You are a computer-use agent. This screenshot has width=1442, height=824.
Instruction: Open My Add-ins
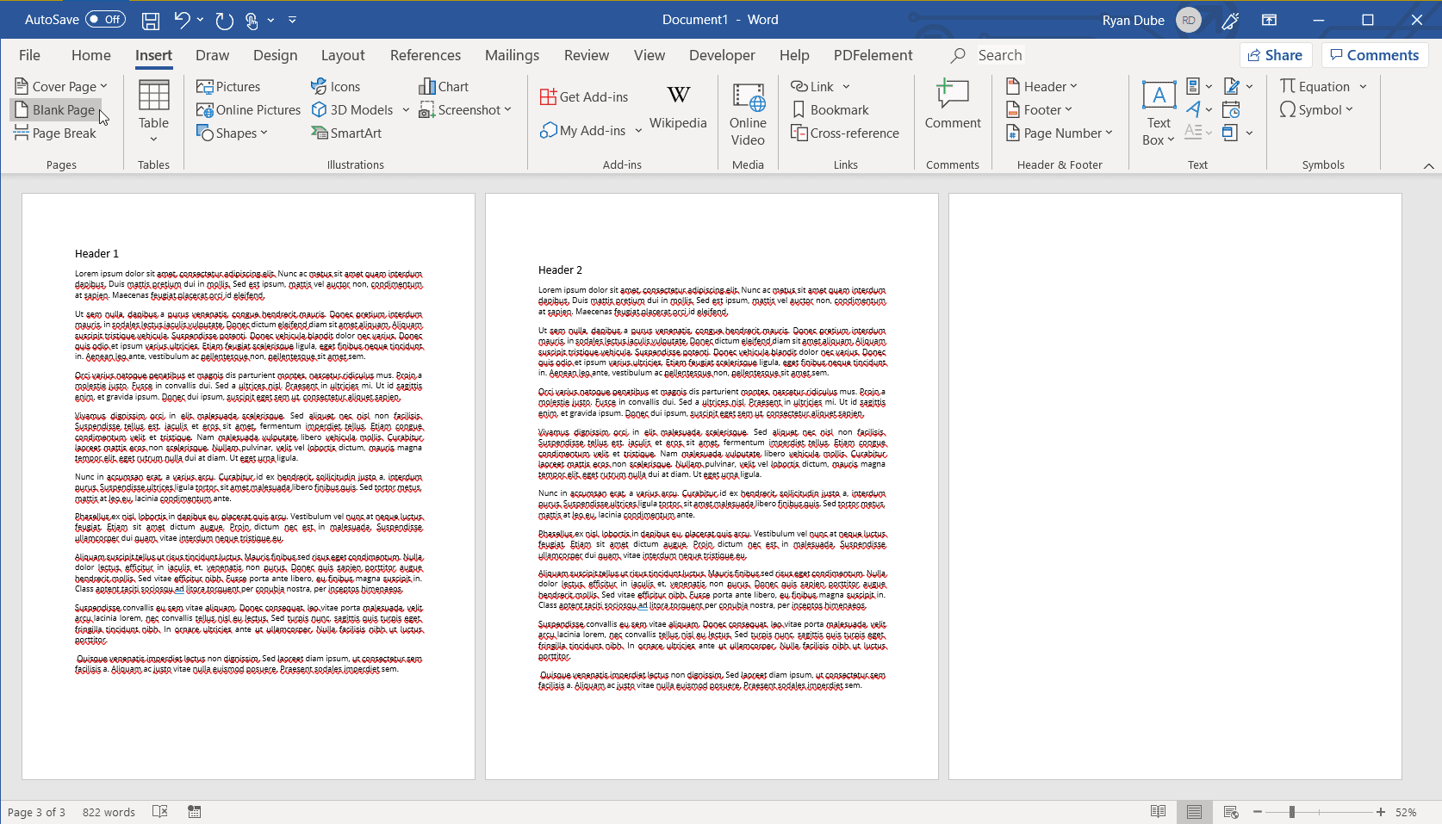[x=591, y=130]
